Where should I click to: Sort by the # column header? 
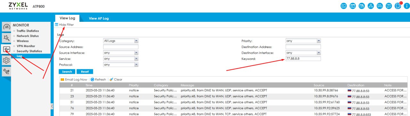72,85
